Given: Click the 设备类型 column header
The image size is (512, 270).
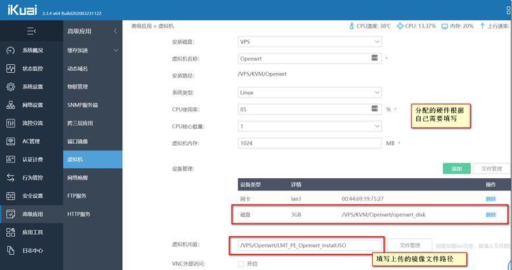Looking at the screenshot, I should (251, 185).
